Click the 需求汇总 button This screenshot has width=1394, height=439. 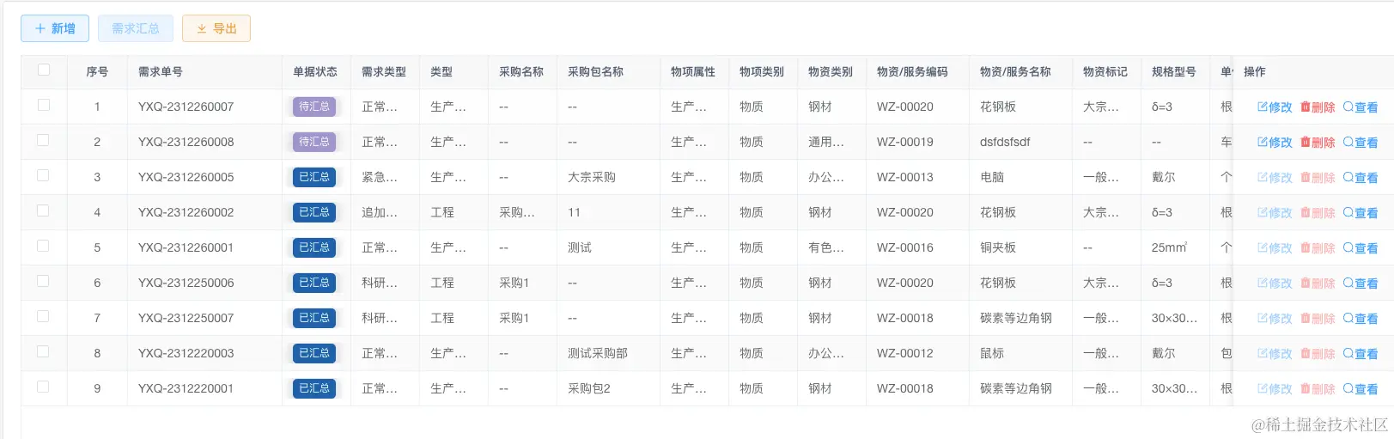[136, 28]
